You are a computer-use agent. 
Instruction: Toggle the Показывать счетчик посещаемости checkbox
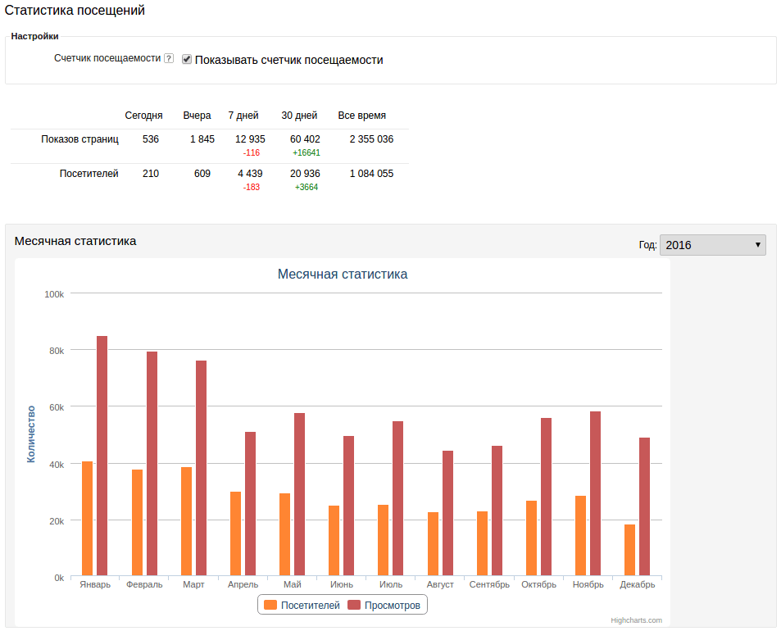click(x=187, y=60)
